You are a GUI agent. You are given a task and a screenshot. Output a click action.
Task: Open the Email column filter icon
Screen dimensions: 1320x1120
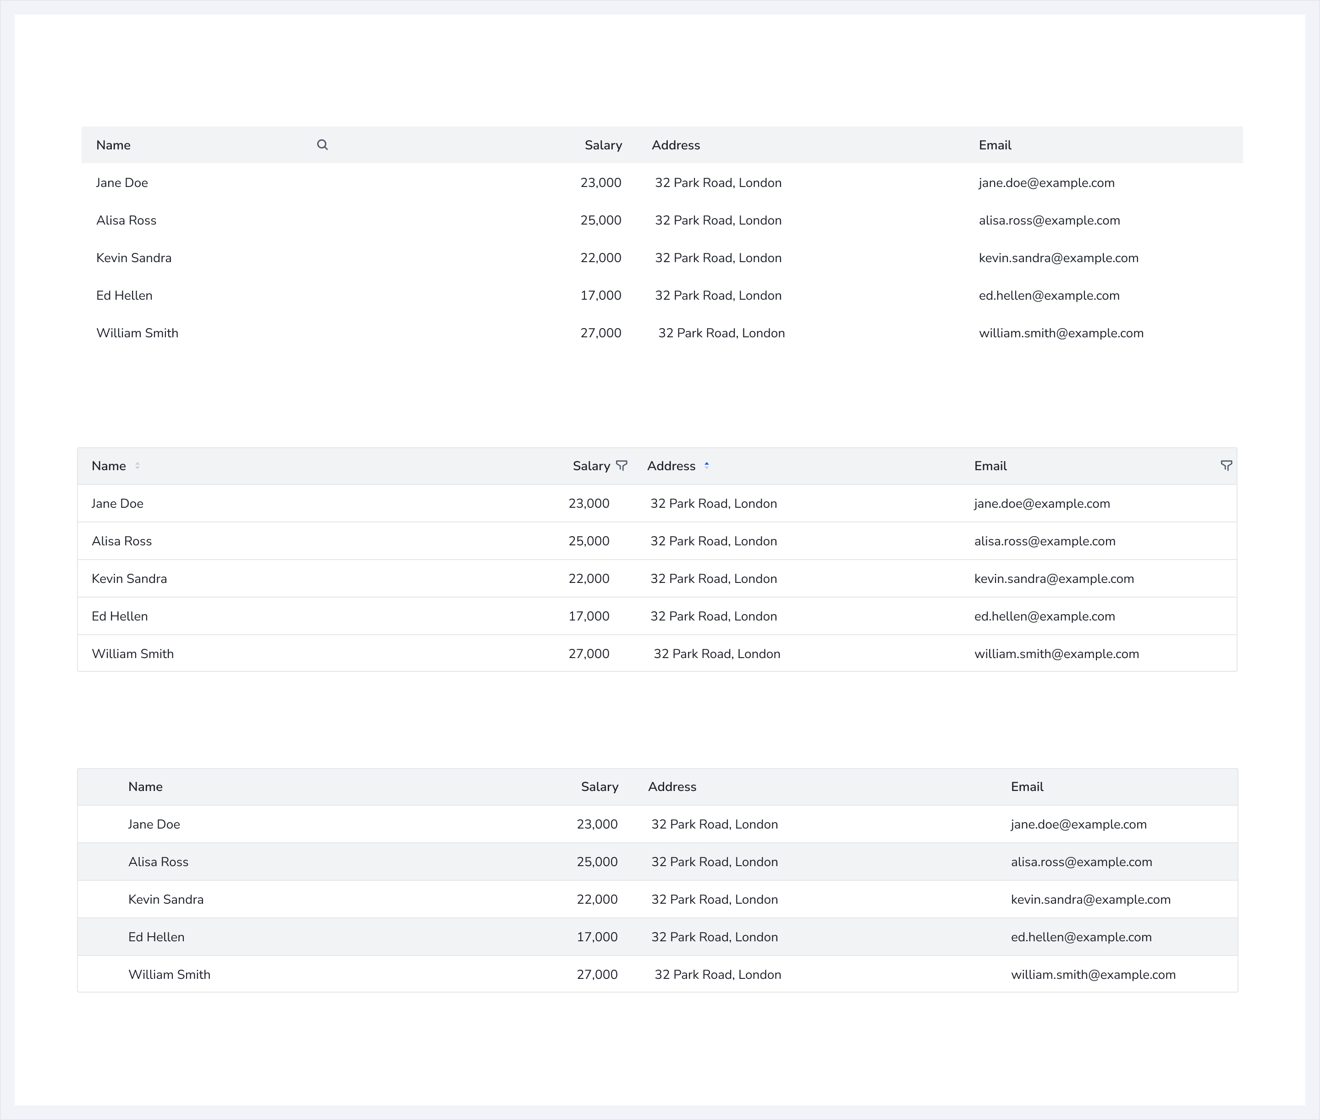(1226, 466)
